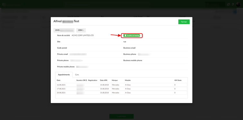Click the Load More button

coord(122,116)
